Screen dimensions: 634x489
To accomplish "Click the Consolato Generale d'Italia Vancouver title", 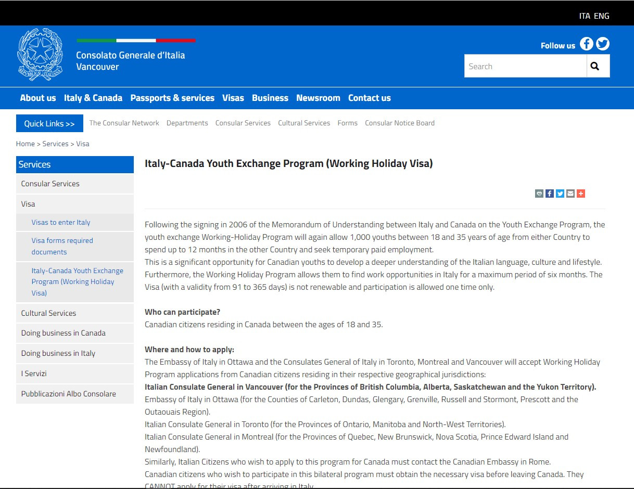I will point(131,61).
